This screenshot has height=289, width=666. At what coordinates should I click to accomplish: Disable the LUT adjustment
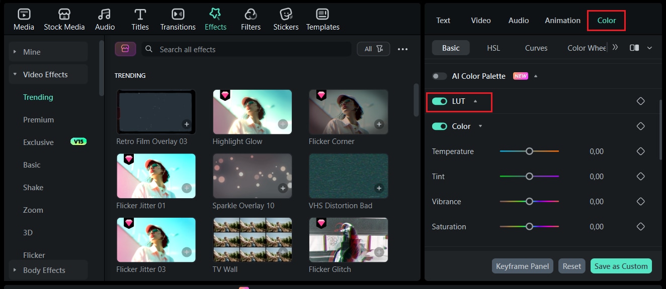[x=439, y=101]
